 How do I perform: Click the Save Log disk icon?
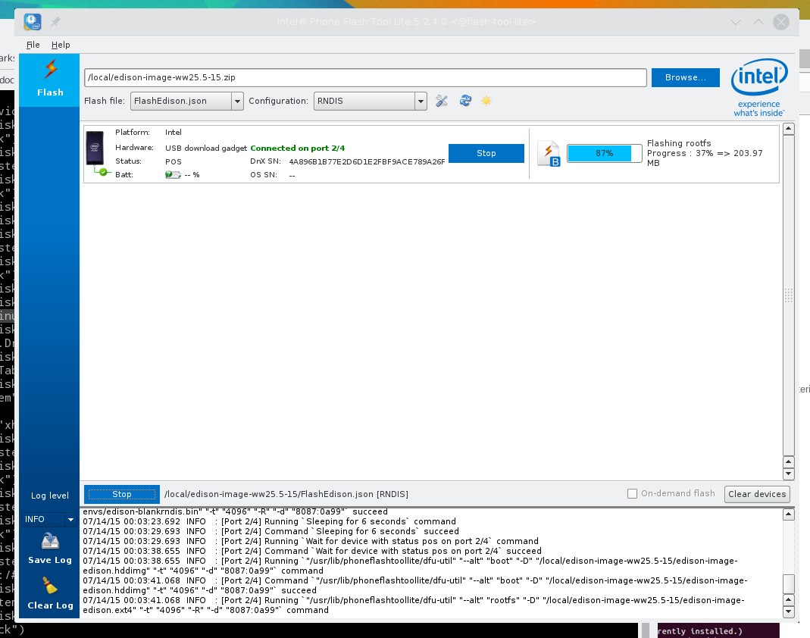(50, 541)
